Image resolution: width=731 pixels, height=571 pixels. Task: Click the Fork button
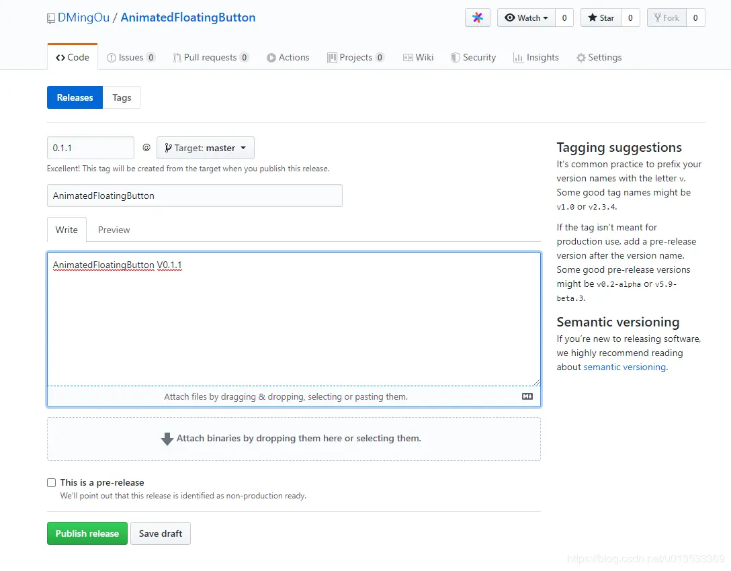pos(666,17)
